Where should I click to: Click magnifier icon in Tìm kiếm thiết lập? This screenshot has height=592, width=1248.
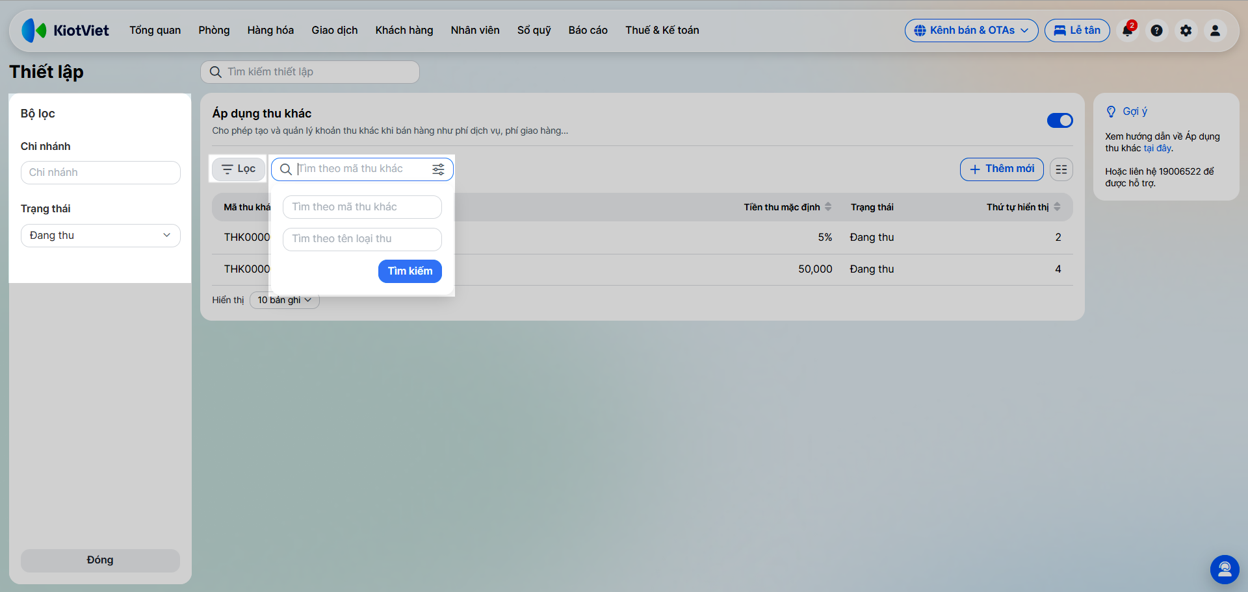(216, 72)
